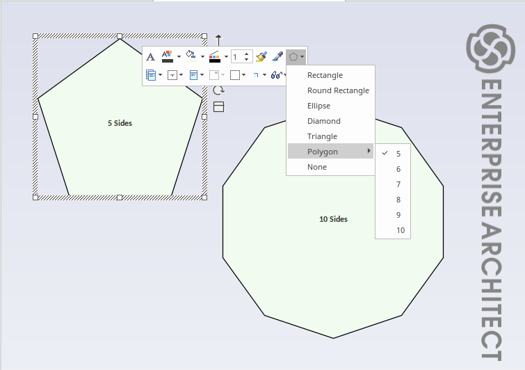This screenshot has width=525, height=370.
Task: Click the circular arrow icon beside the pentagon
Action: pos(218,90)
